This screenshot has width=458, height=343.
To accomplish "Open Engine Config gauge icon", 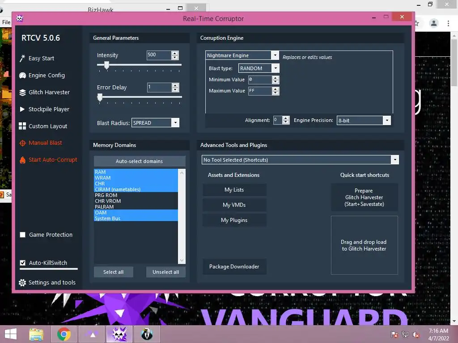I will [x=22, y=75].
